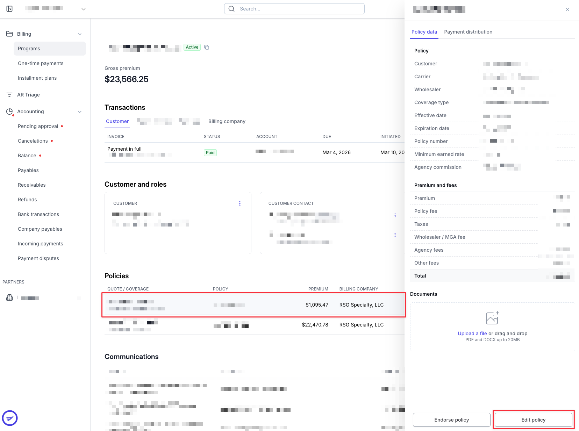579x431 pixels.
Task: Go to Incoming payments
Action: point(40,244)
